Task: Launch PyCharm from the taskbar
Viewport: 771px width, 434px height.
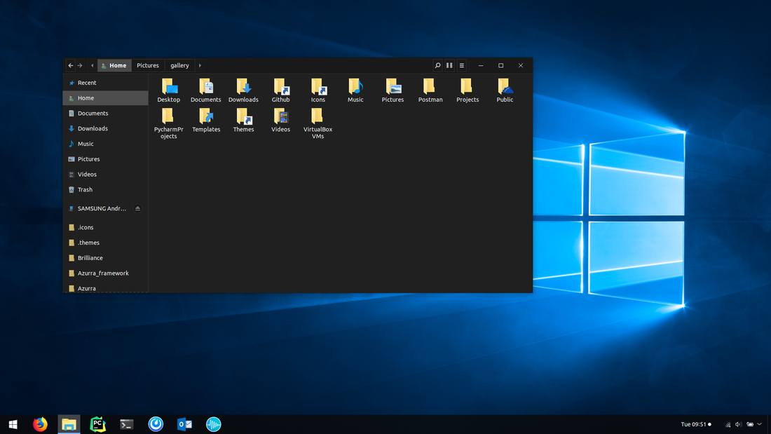Action: tap(97, 424)
